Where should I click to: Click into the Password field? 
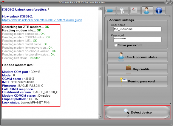[x=138, y=39]
